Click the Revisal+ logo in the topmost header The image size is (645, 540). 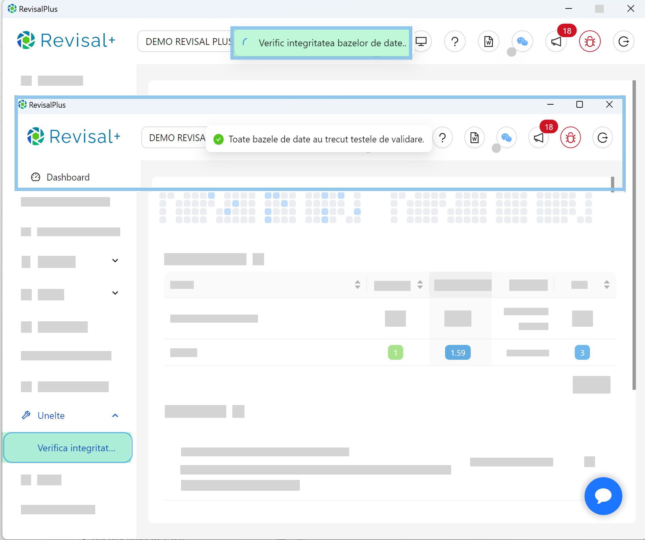66,40
